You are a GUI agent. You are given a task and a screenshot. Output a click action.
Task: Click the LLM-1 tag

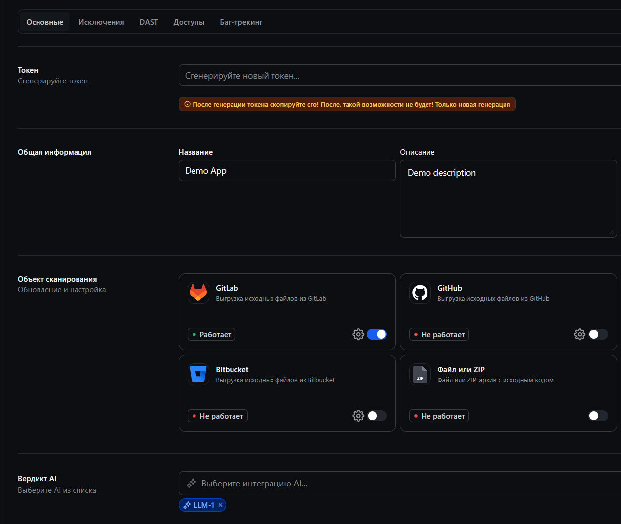click(202, 505)
